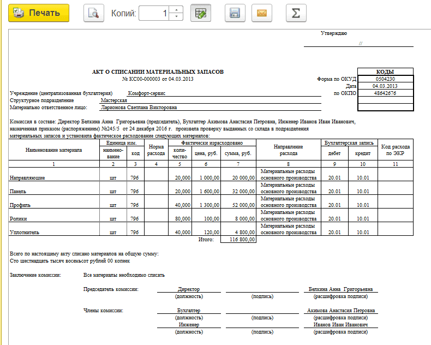Select the КОДЫ header cell
The height and width of the screenshot is (345, 431).
(385, 72)
